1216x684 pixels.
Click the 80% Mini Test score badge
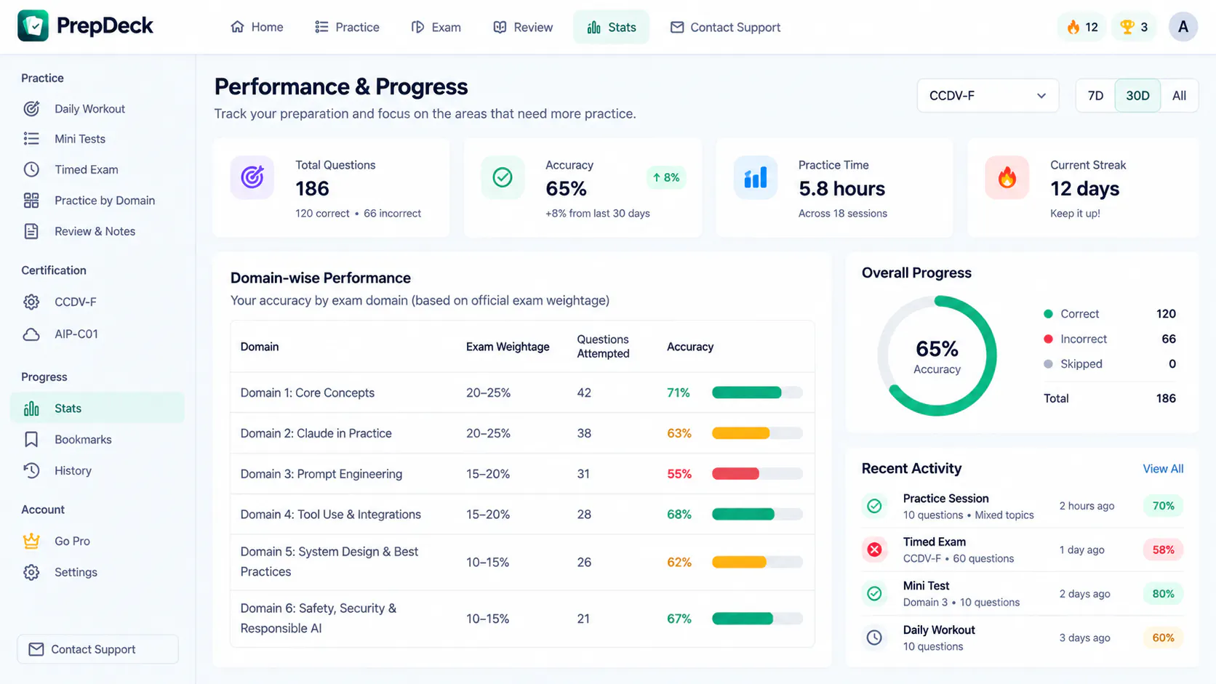pos(1163,594)
